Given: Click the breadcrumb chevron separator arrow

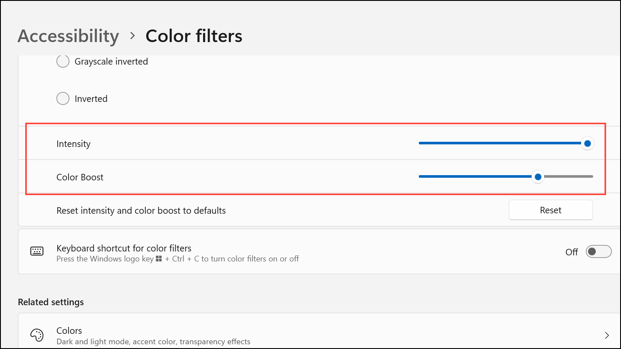Looking at the screenshot, I should [x=133, y=36].
